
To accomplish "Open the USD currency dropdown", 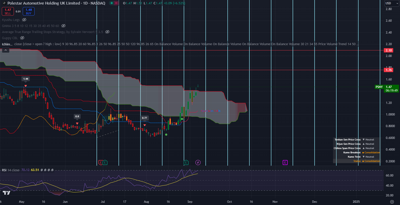I will (x=391, y=3).
